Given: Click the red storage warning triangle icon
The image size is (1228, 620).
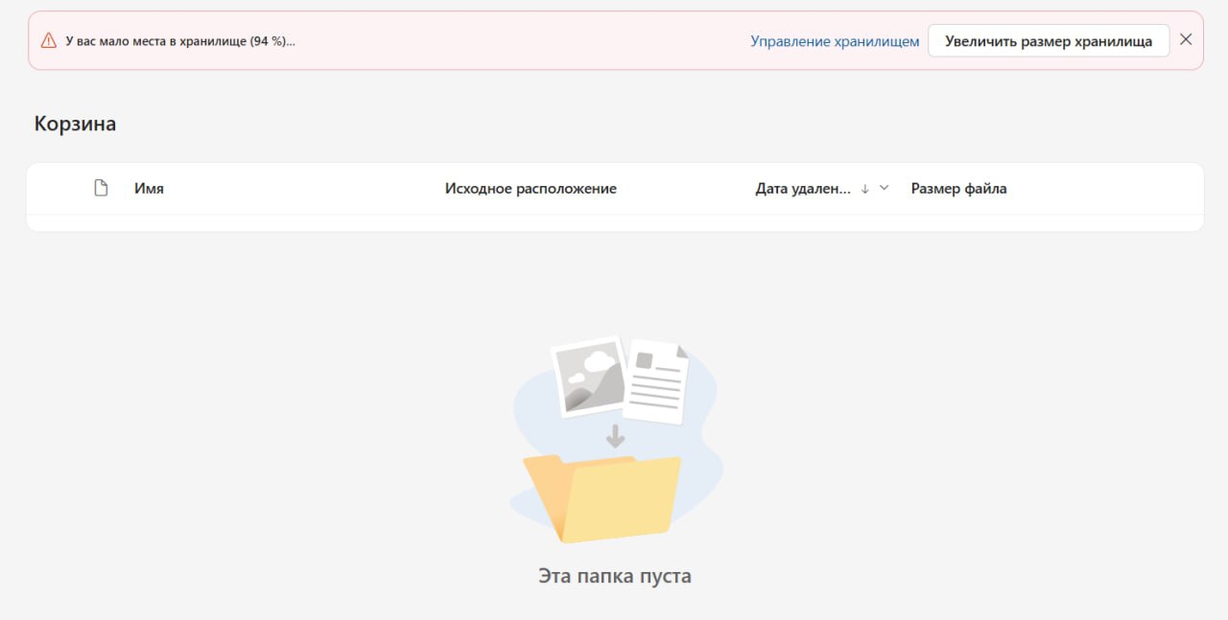Looking at the screenshot, I should click(x=48, y=41).
